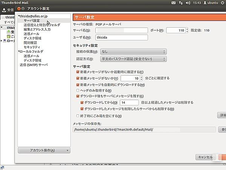226x170 pixels.
Task: Open the sound volume indicator
Action: tap(188, 3)
